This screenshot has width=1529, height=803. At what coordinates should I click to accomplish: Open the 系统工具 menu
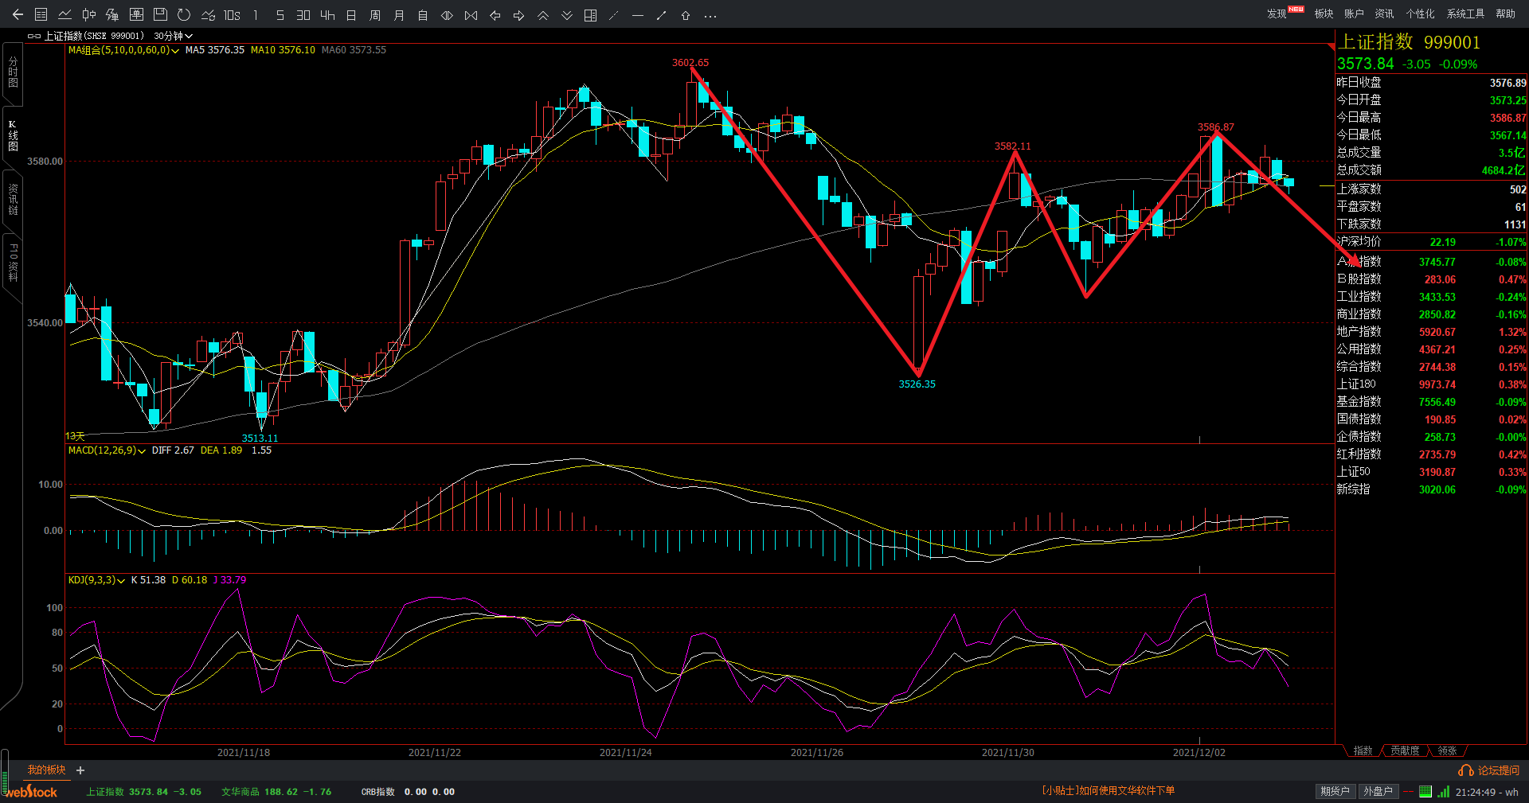pyautogui.click(x=1465, y=14)
